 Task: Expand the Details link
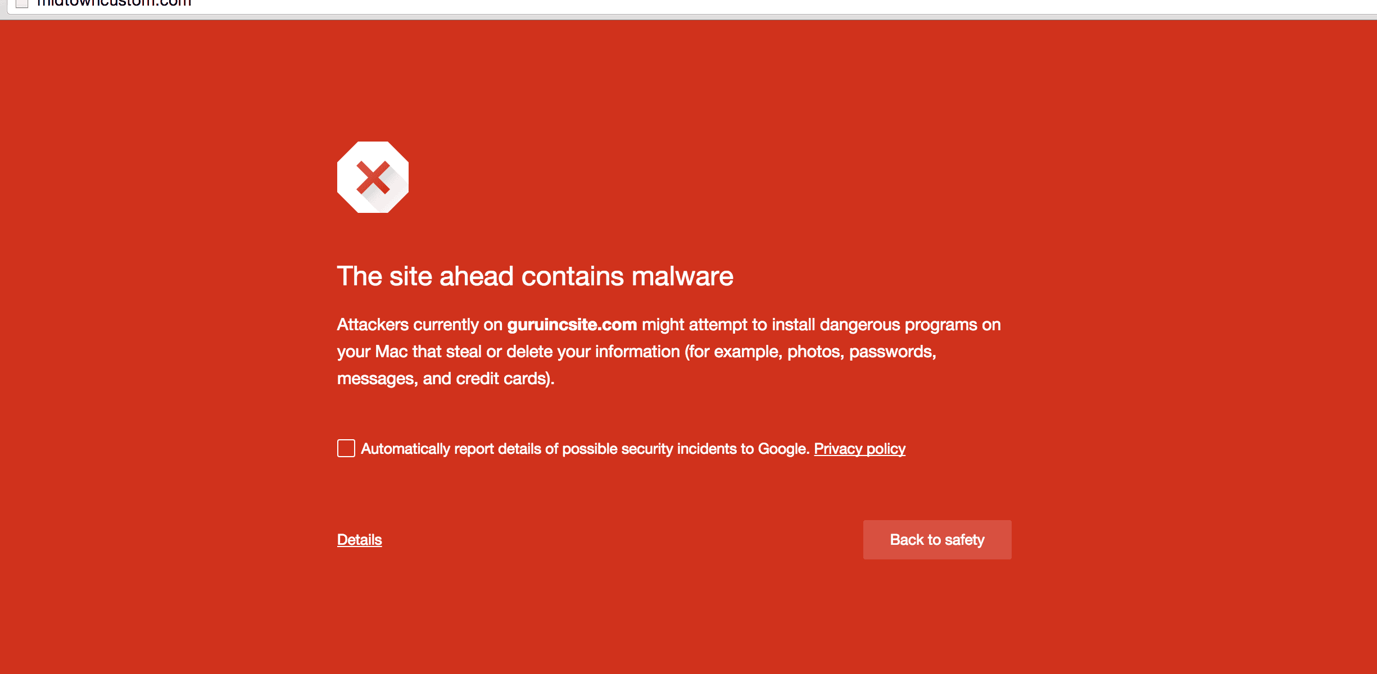pyautogui.click(x=359, y=540)
